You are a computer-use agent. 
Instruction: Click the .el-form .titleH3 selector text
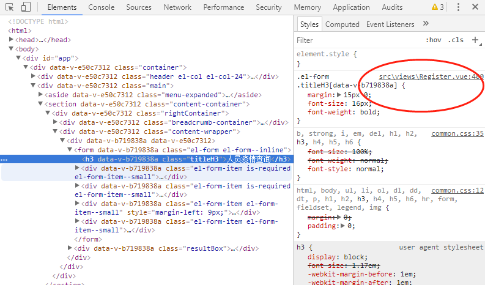tap(346, 81)
